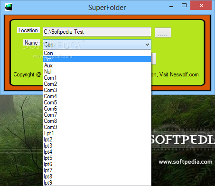Select Aux from the name list
This screenshot has height=186, width=215.
(97, 65)
